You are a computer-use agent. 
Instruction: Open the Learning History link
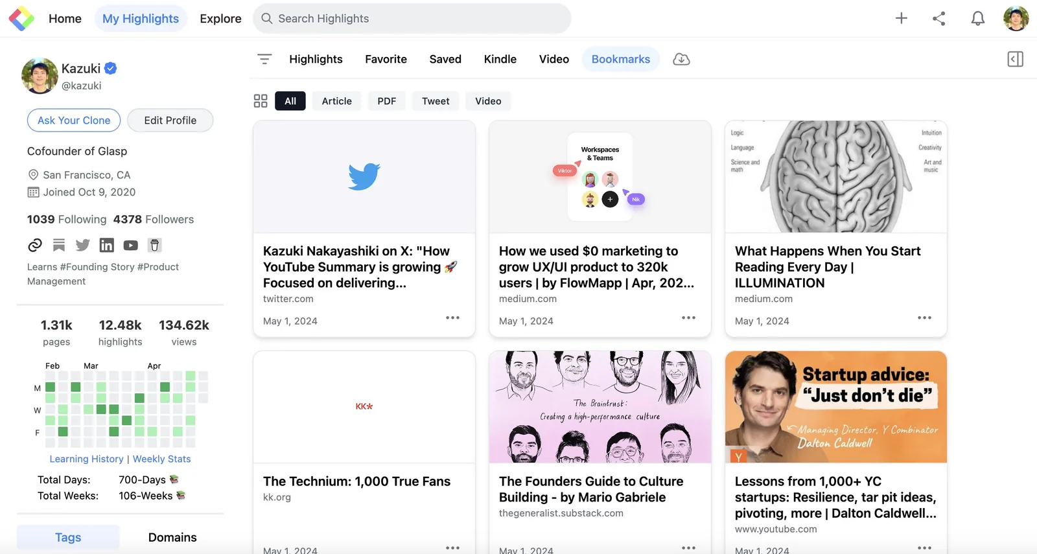pos(86,459)
